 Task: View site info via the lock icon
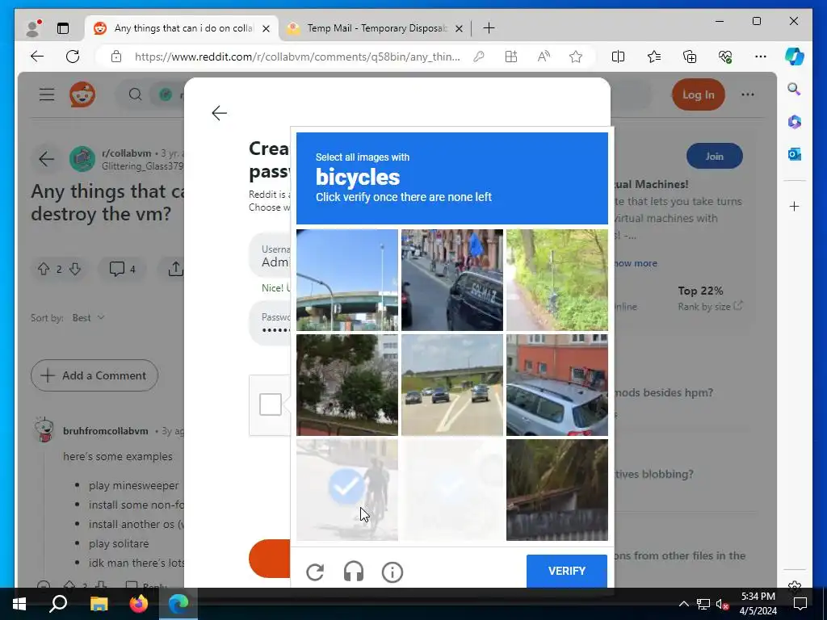pos(116,57)
